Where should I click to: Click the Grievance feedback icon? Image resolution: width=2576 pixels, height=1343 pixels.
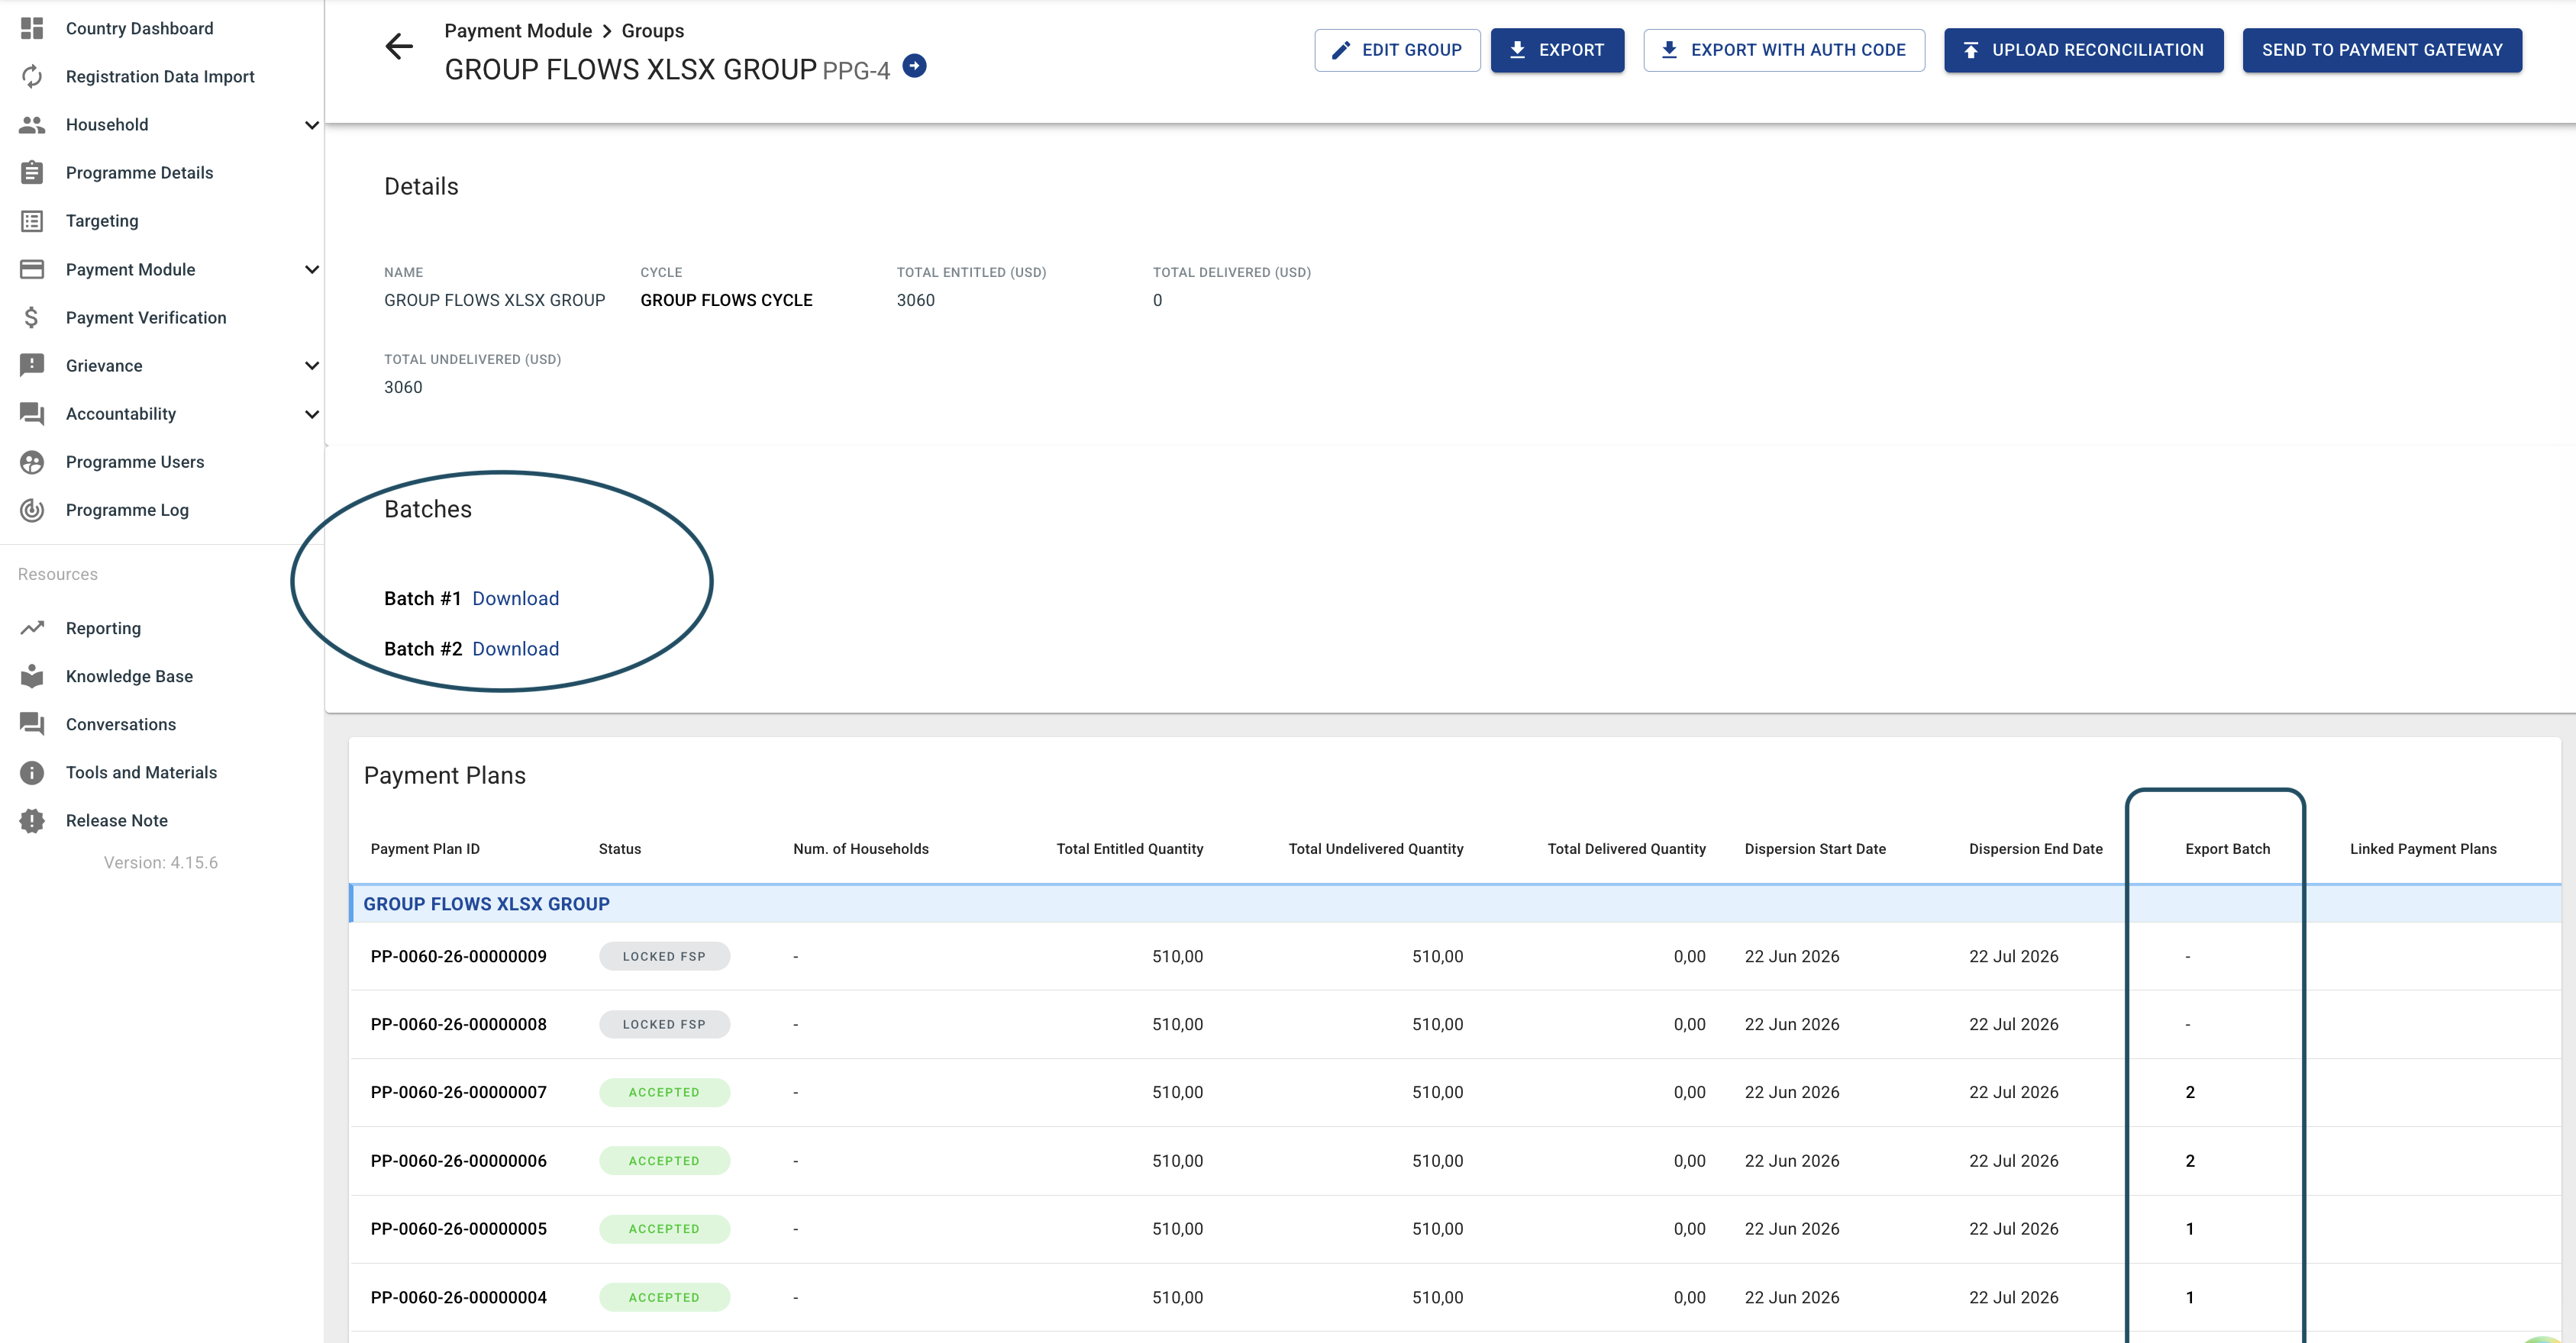point(32,365)
